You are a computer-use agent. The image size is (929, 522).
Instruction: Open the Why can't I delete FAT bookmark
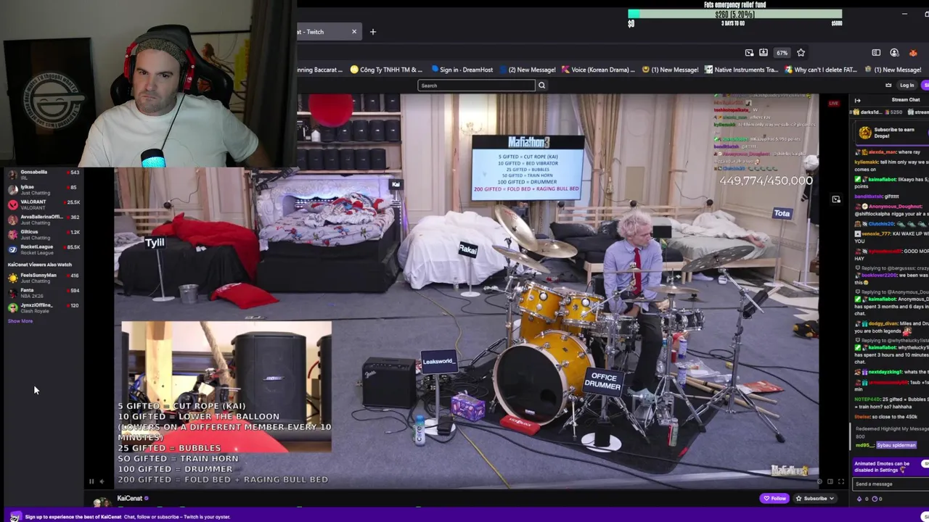pyautogui.click(x=821, y=70)
